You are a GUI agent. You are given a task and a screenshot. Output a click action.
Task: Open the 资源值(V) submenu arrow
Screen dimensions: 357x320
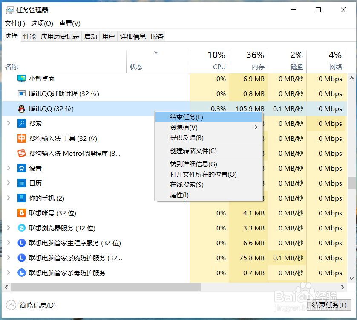(256, 127)
